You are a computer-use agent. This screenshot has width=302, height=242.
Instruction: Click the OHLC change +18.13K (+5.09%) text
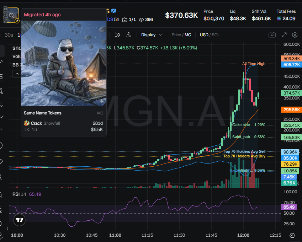point(179,48)
